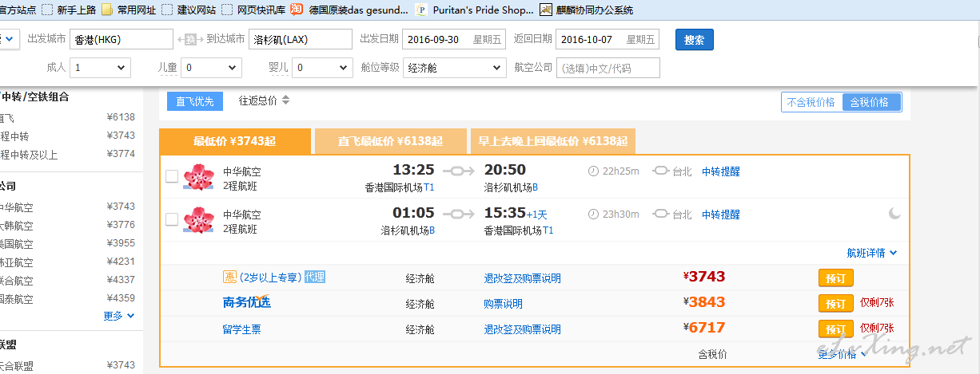The width and height of the screenshot is (980, 374).
Task: Click the Taipei transfer icon on 01:05 flight
Action: 661,215
